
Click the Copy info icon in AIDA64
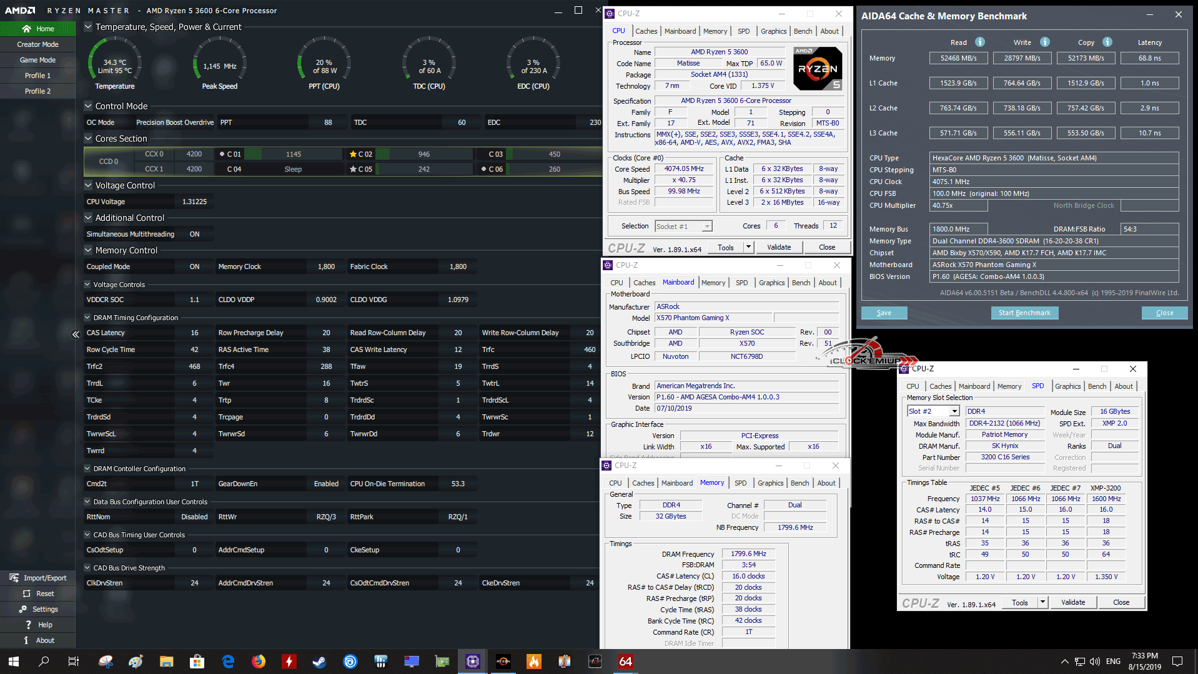1107,42
